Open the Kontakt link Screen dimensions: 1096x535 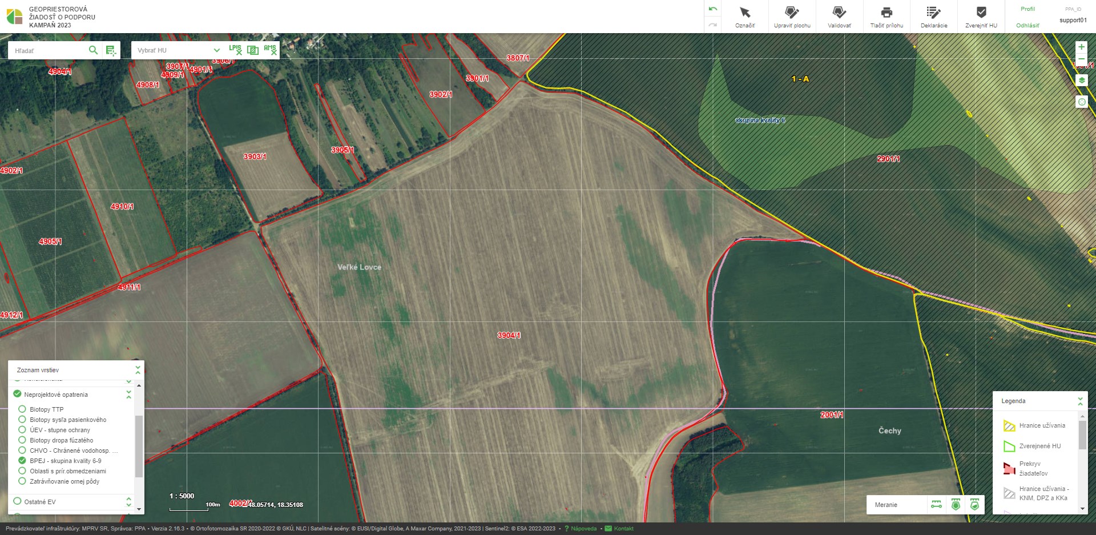pyautogui.click(x=623, y=529)
